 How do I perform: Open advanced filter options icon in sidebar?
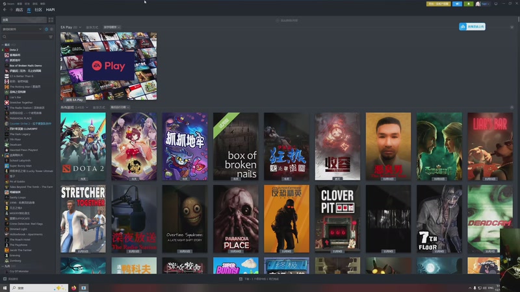[x=51, y=37]
